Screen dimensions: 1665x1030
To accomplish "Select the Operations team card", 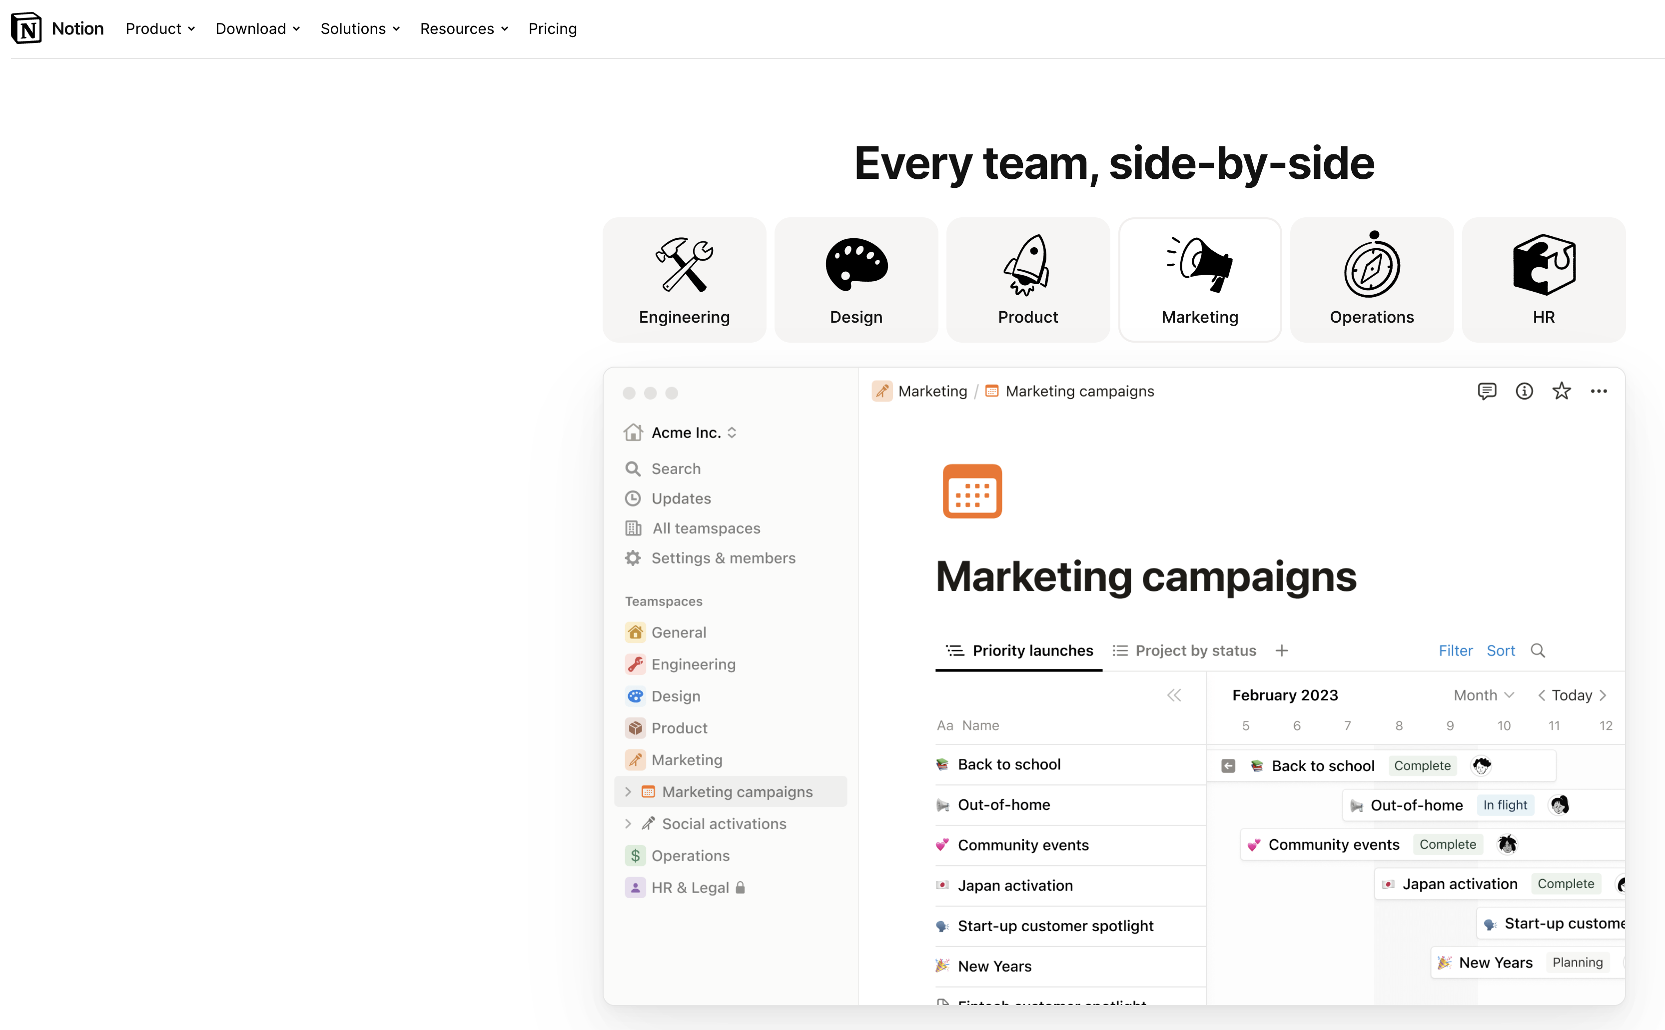I will coord(1371,280).
